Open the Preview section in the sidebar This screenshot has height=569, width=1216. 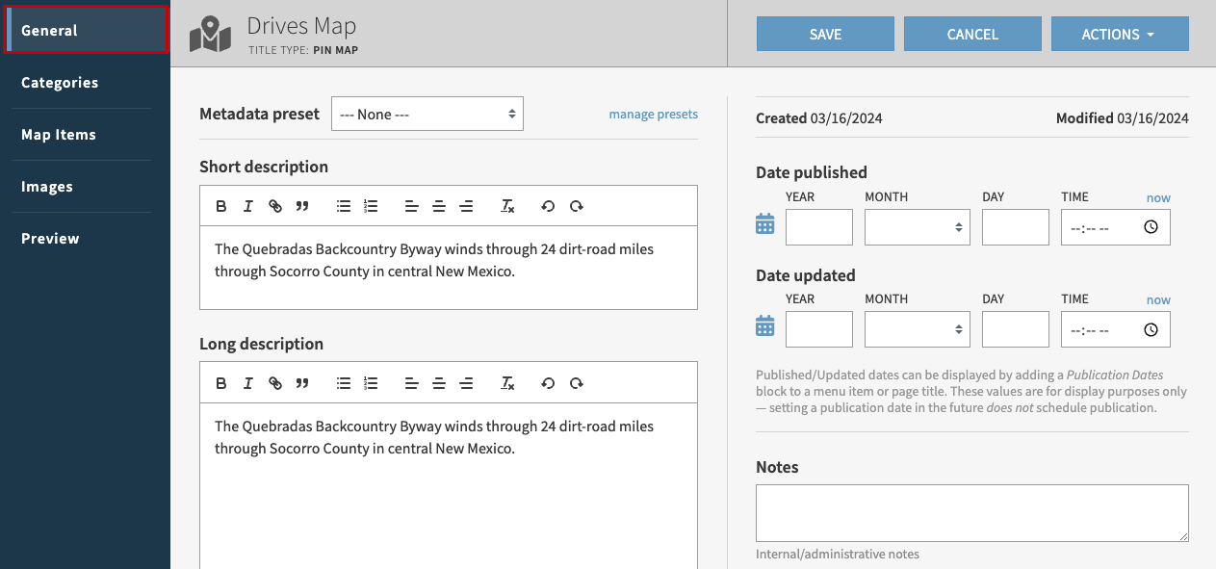[x=49, y=238]
